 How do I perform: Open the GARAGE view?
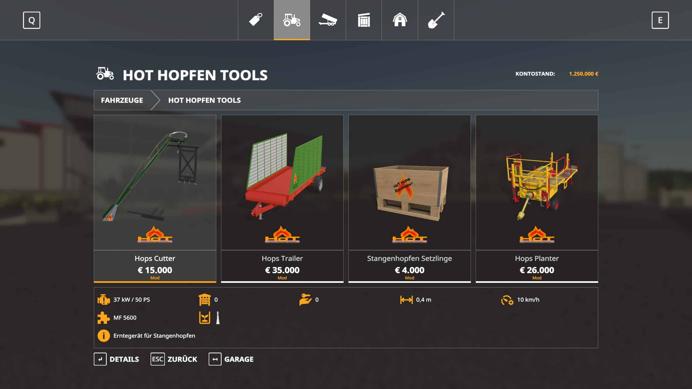(231, 359)
